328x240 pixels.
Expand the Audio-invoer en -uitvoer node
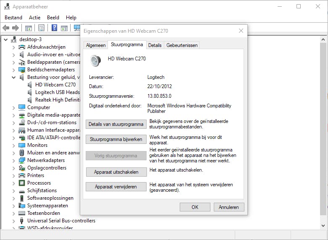tap(14, 55)
